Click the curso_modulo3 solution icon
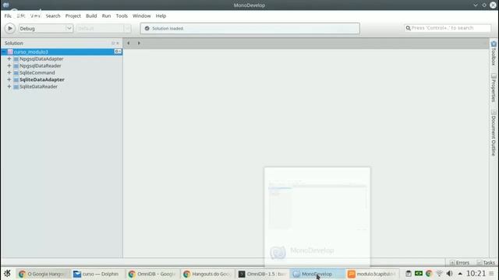 [10, 52]
